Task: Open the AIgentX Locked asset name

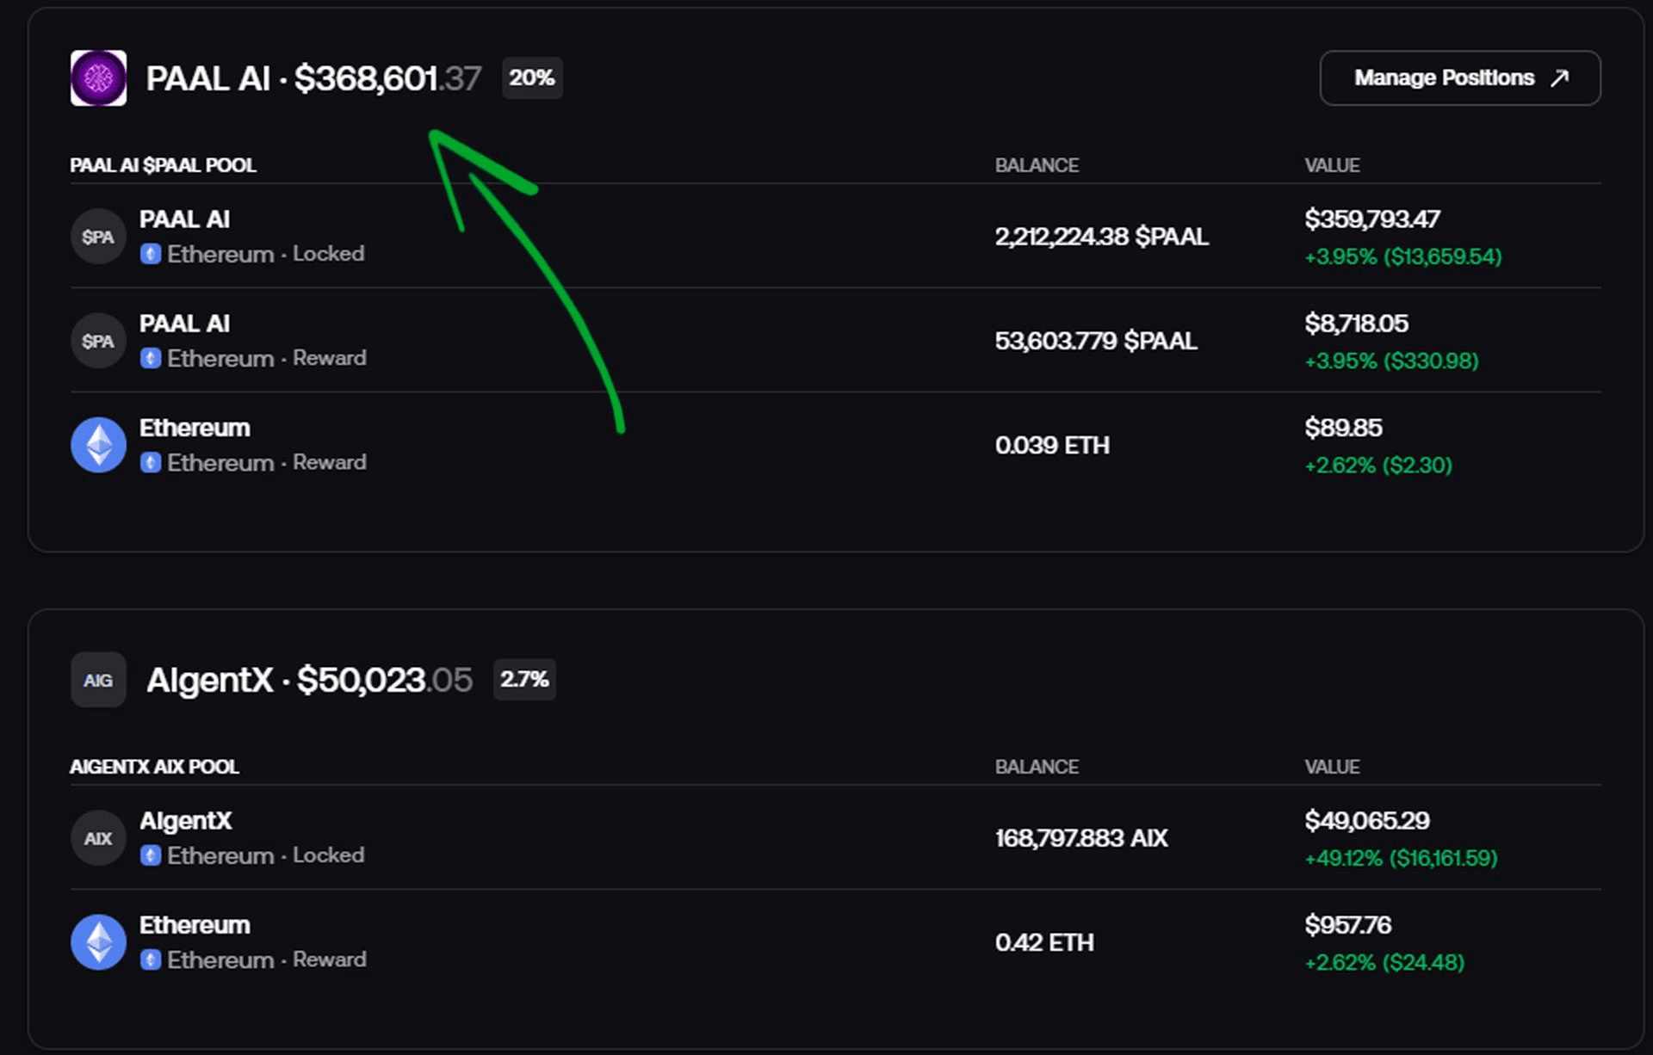Action: pos(186,821)
